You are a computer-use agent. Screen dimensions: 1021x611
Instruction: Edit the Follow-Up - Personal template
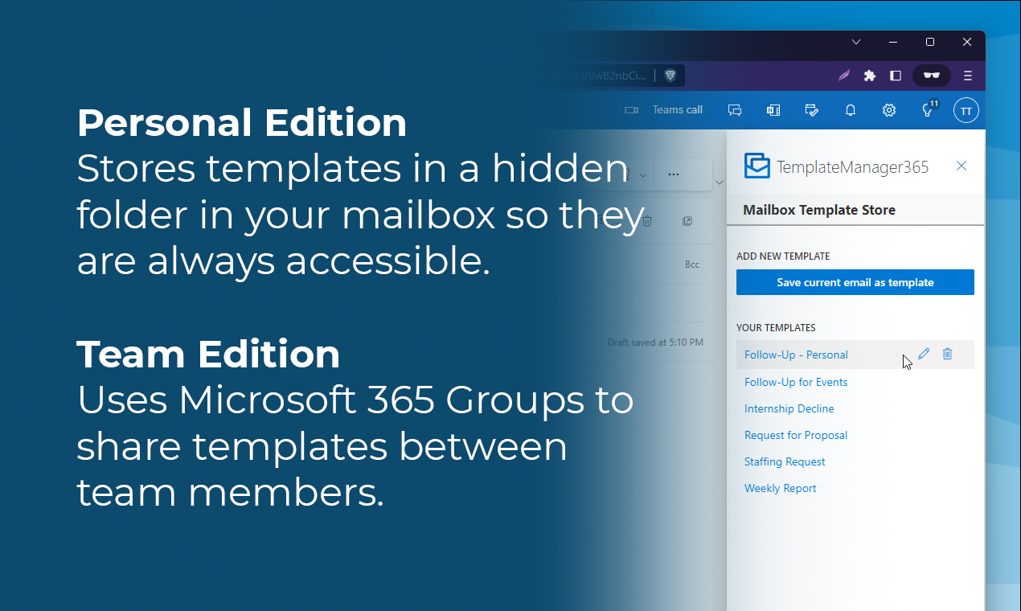pos(924,354)
